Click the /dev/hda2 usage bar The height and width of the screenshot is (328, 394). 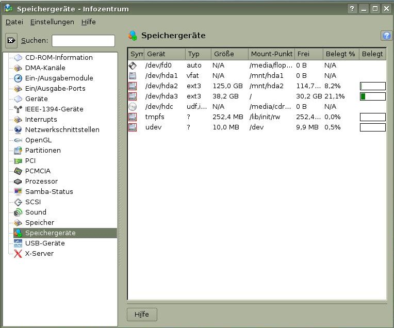[x=373, y=86]
